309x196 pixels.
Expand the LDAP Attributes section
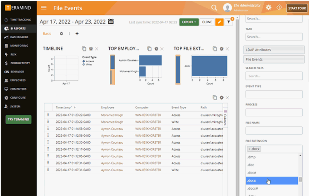[x=274, y=50]
